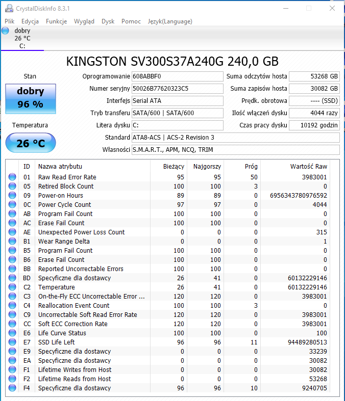Click status orb for Raw Read Error Rate
Screen dimensions: 345x401
pos(12,177)
